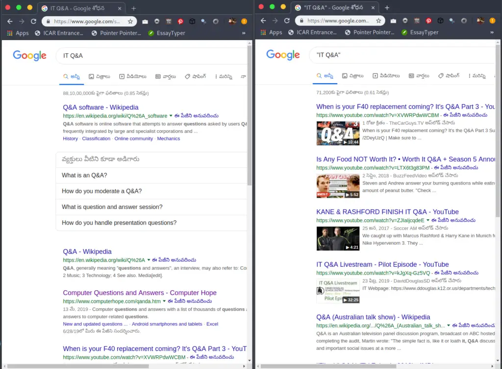Open Apps grid in left window bookmarks

[x=18, y=33]
